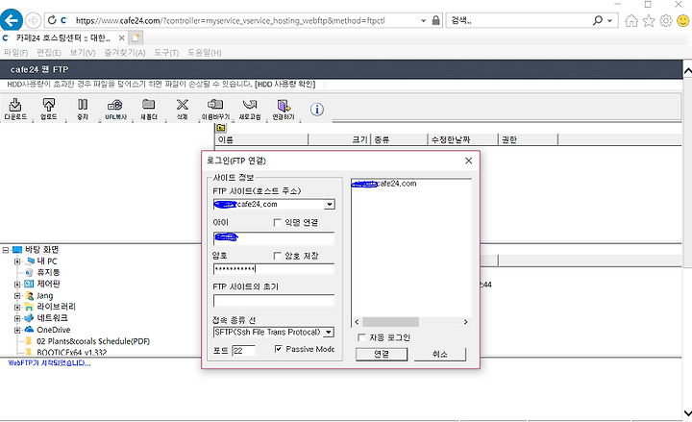
Task: Close the 카페24 호스팅센터 tab
Action: 121,37
